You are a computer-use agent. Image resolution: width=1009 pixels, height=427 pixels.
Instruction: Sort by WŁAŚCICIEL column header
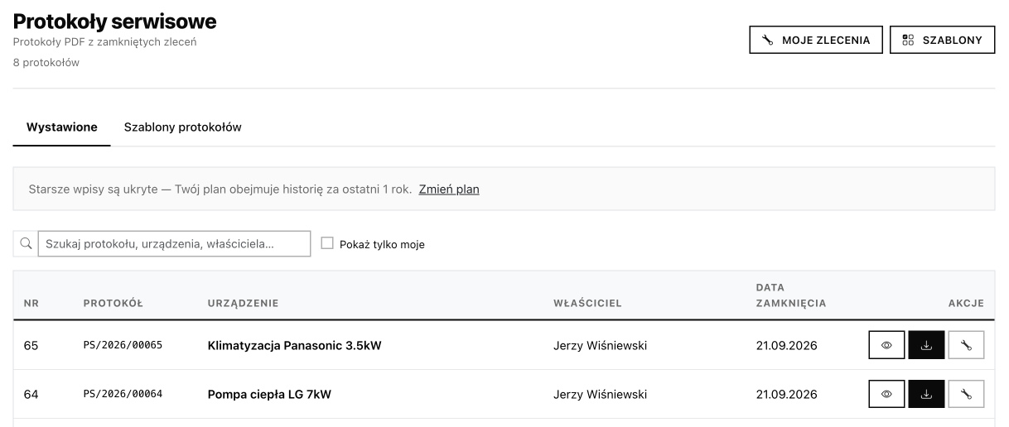(587, 304)
